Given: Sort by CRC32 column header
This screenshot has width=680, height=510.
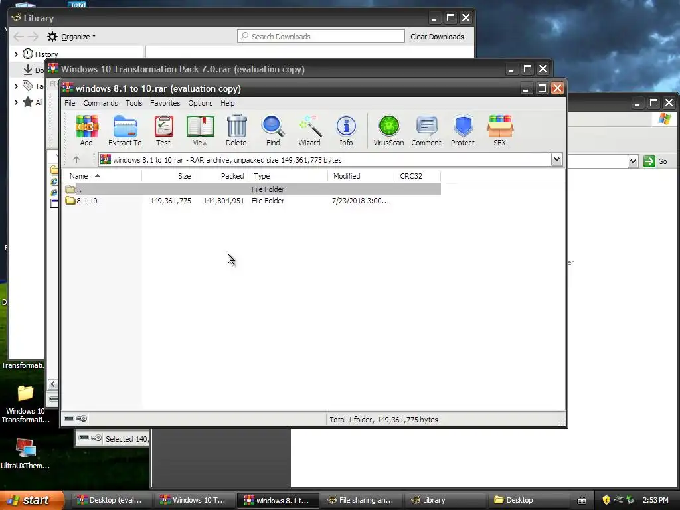Looking at the screenshot, I should [418, 175].
